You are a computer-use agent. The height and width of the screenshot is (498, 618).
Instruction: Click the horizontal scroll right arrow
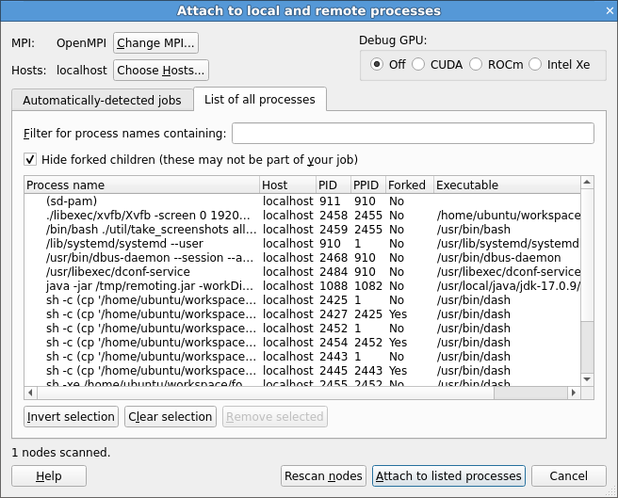574,393
